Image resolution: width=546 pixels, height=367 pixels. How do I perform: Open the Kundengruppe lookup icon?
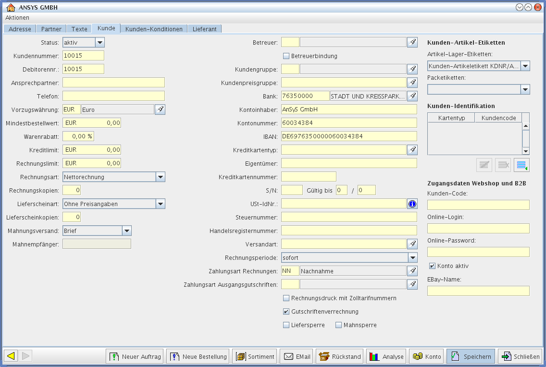tap(412, 69)
